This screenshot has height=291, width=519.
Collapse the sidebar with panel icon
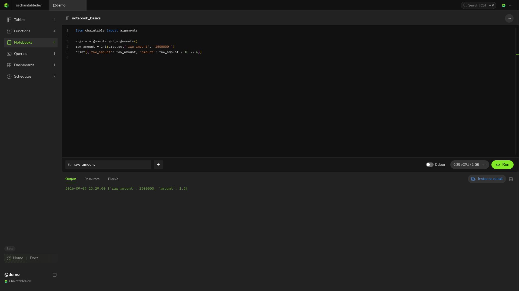pos(55,275)
